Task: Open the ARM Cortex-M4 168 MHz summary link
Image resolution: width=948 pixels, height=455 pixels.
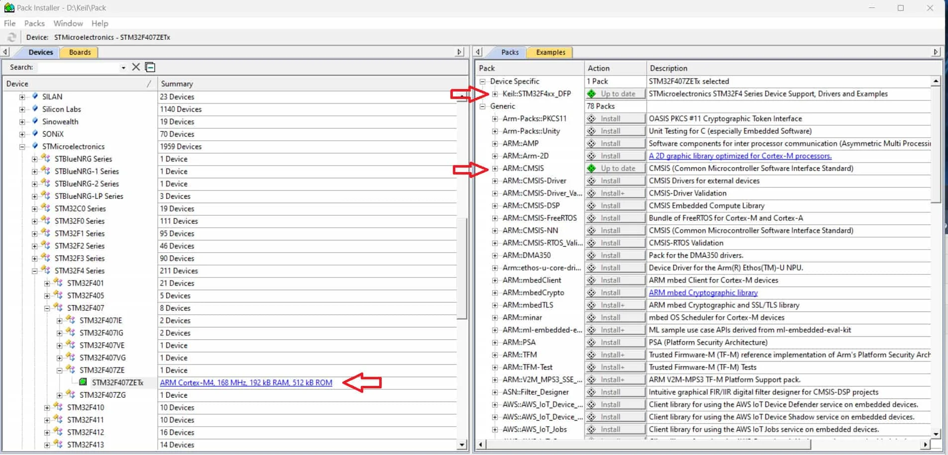Action: pyautogui.click(x=246, y=383)
